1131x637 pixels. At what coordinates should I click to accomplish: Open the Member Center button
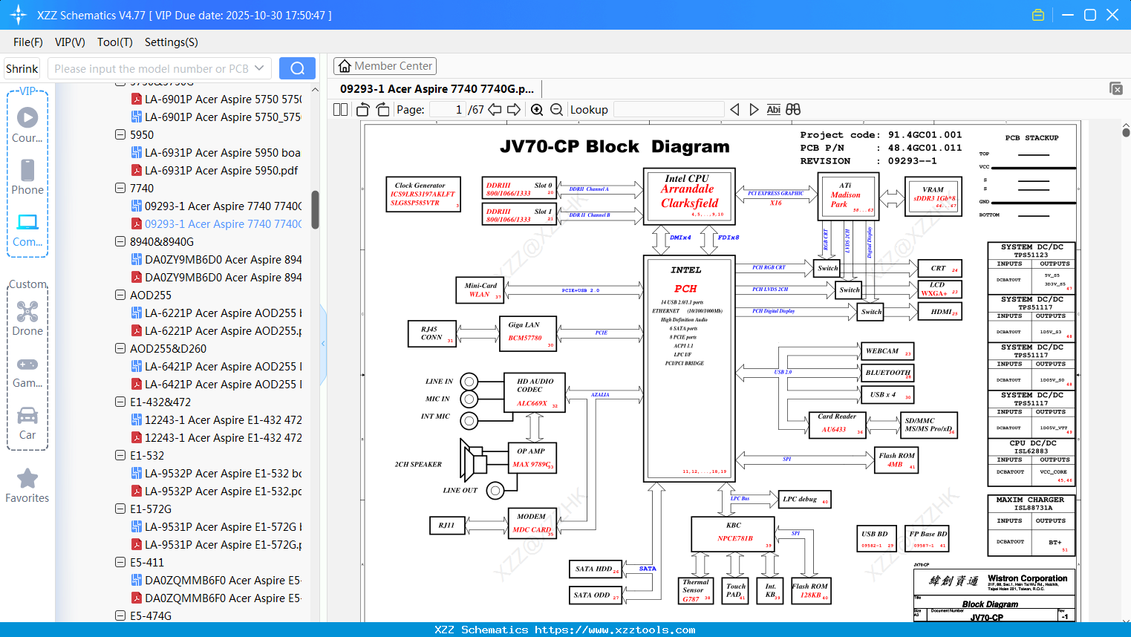click(385, 66)
